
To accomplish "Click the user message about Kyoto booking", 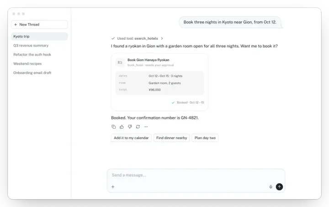I will pyautogui.click(x=230, y=22).
